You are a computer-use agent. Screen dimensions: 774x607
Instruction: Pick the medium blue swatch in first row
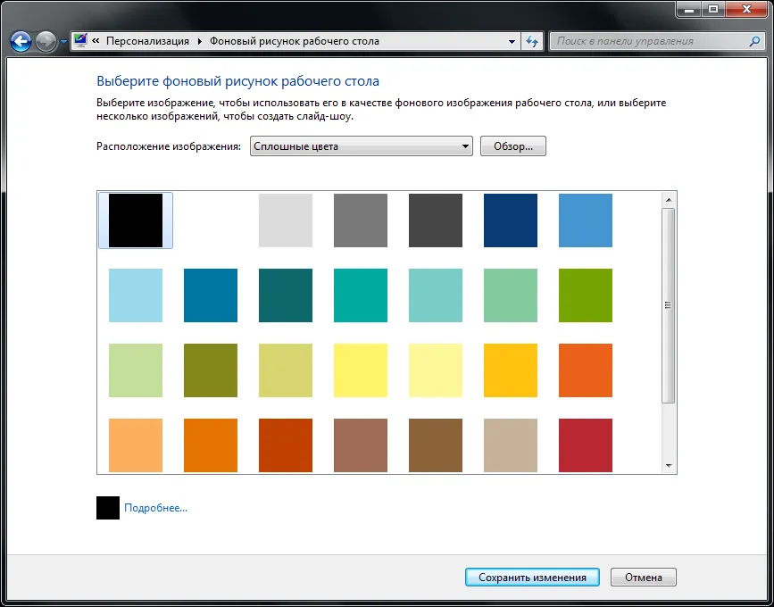[586, 220]
